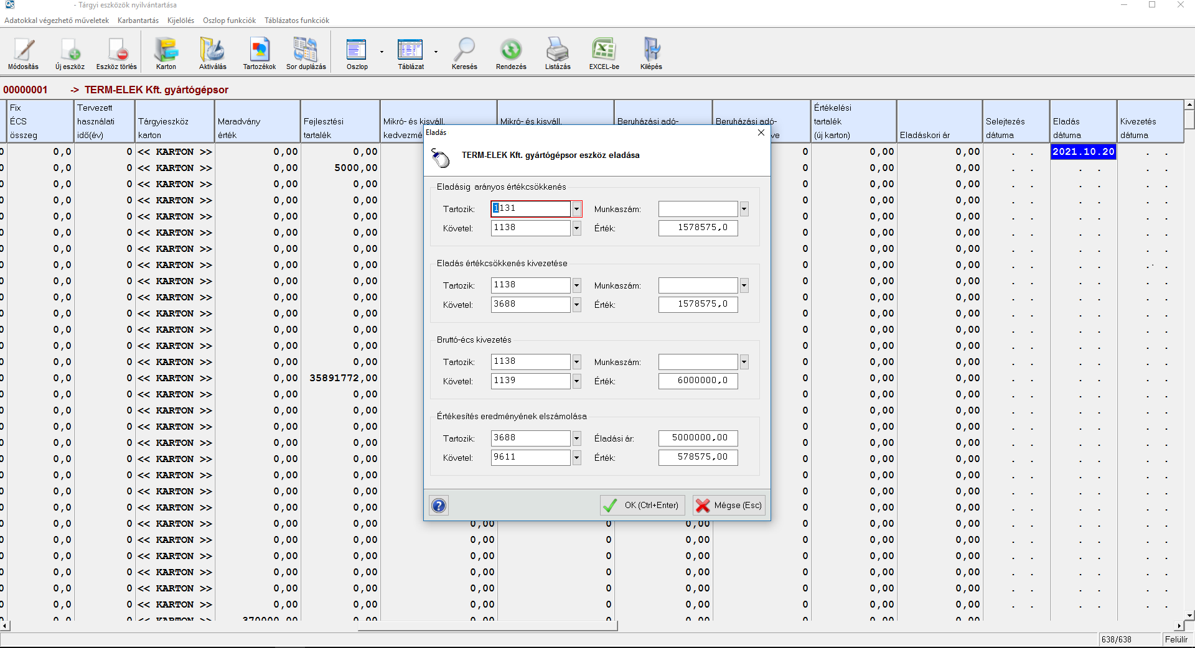1195x648 pixels.
Task: Click the Listázás printer icon
Action: [x=558, y=50]
